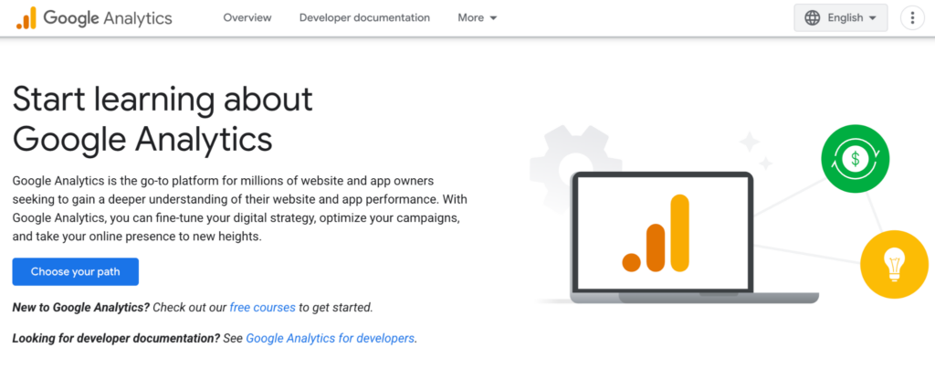The height and width of the screenshot is (369, 935).
Task: Click the text New to Google Analytics?
Action: tap(81, 308)
